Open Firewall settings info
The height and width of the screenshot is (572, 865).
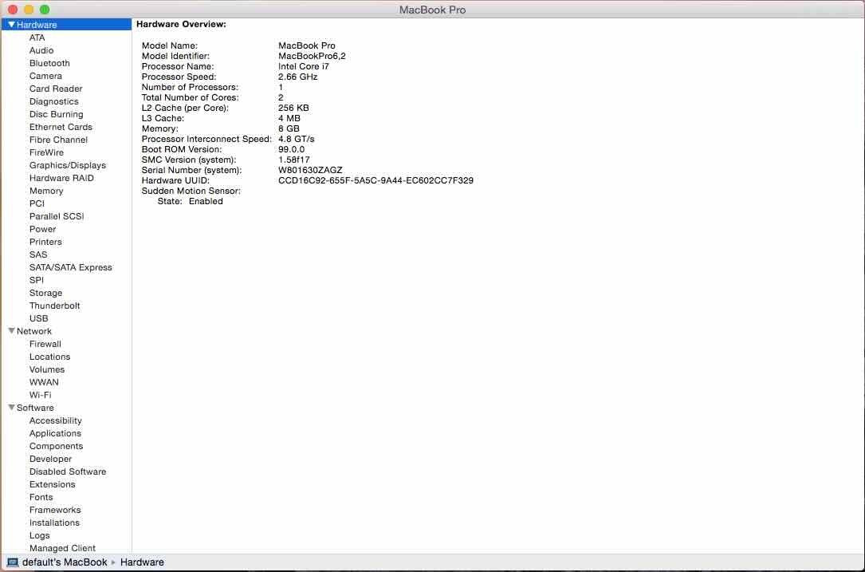(45, 344)
